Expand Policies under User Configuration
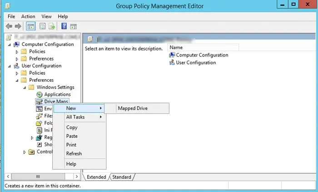 (x=18, y=73)
